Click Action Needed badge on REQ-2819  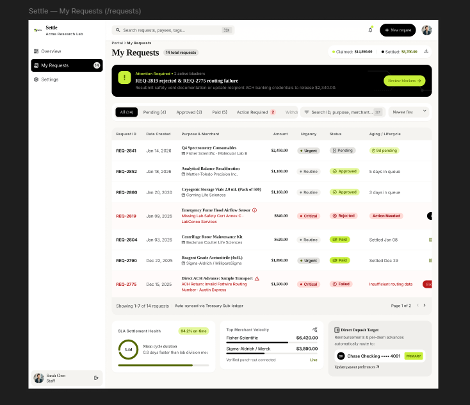pos(386,216)
